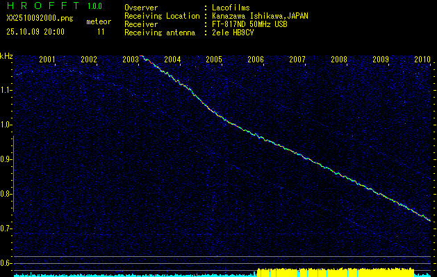Click the 2005 time marker
437x277 pixels.
pyautogui.click(x=214, y=60)
